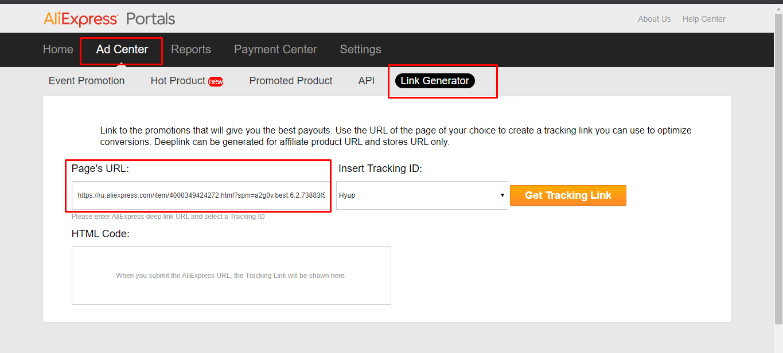Select the API tab
The height and width of the screenshot is (353, 783).
point(367,81)
